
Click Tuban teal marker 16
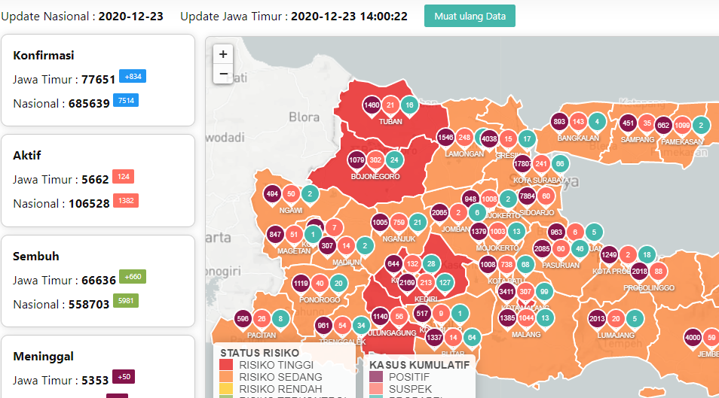click(x=409, y=105)
